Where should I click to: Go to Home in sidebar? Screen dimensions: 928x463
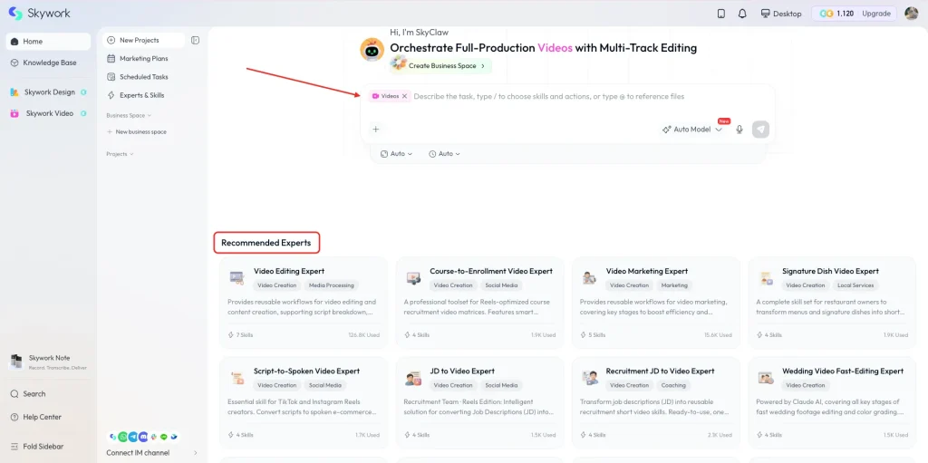click(49, 42)
